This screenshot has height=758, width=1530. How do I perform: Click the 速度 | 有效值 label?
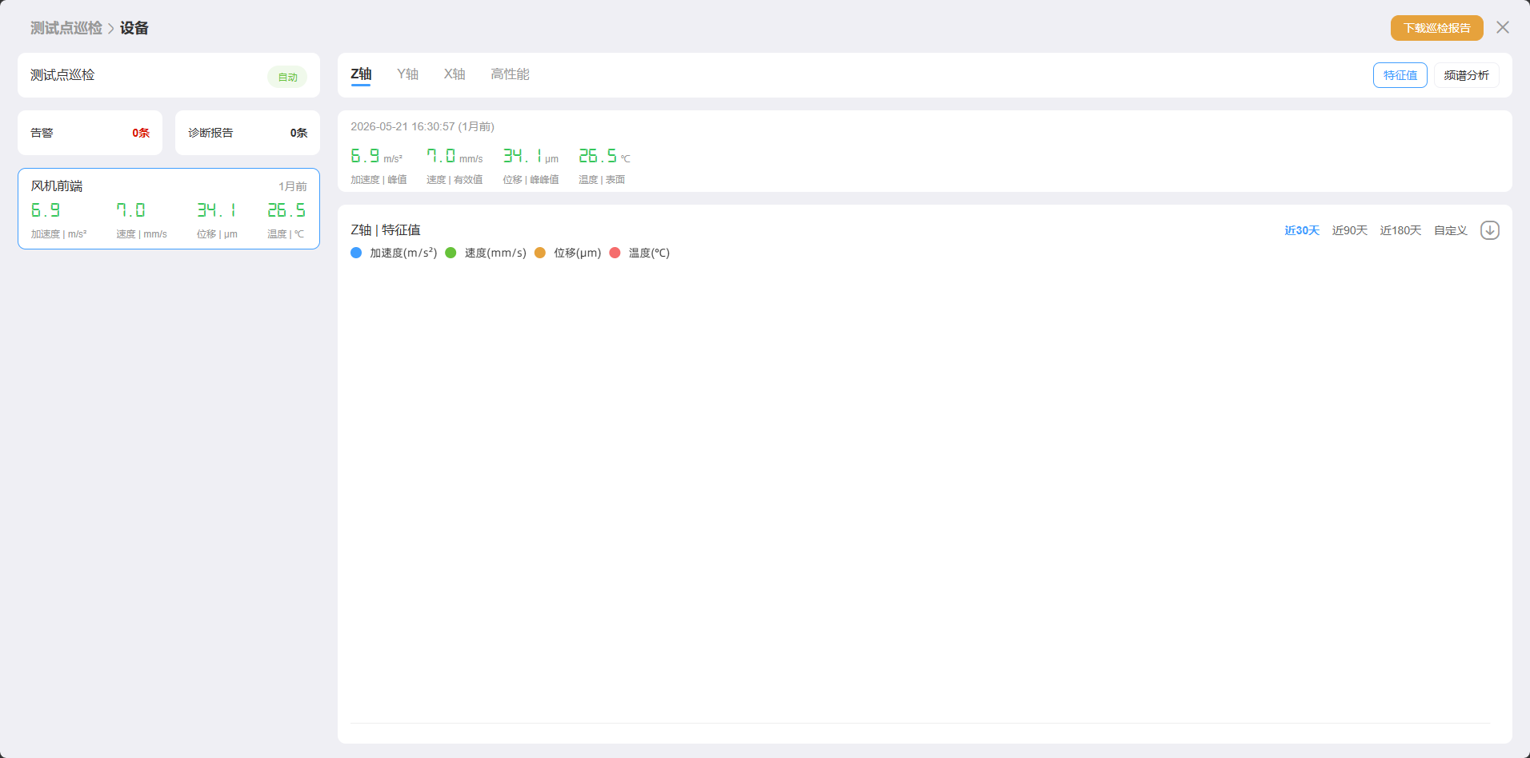click(455, 180)
